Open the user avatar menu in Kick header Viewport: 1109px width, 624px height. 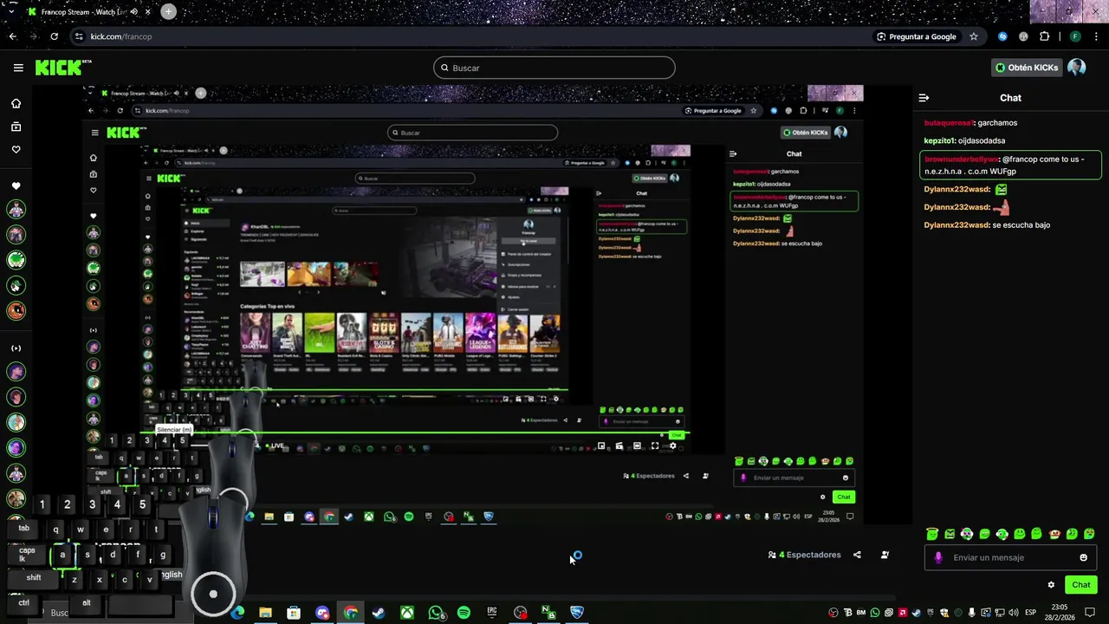pyautogui.click(x=1076, y=68)
